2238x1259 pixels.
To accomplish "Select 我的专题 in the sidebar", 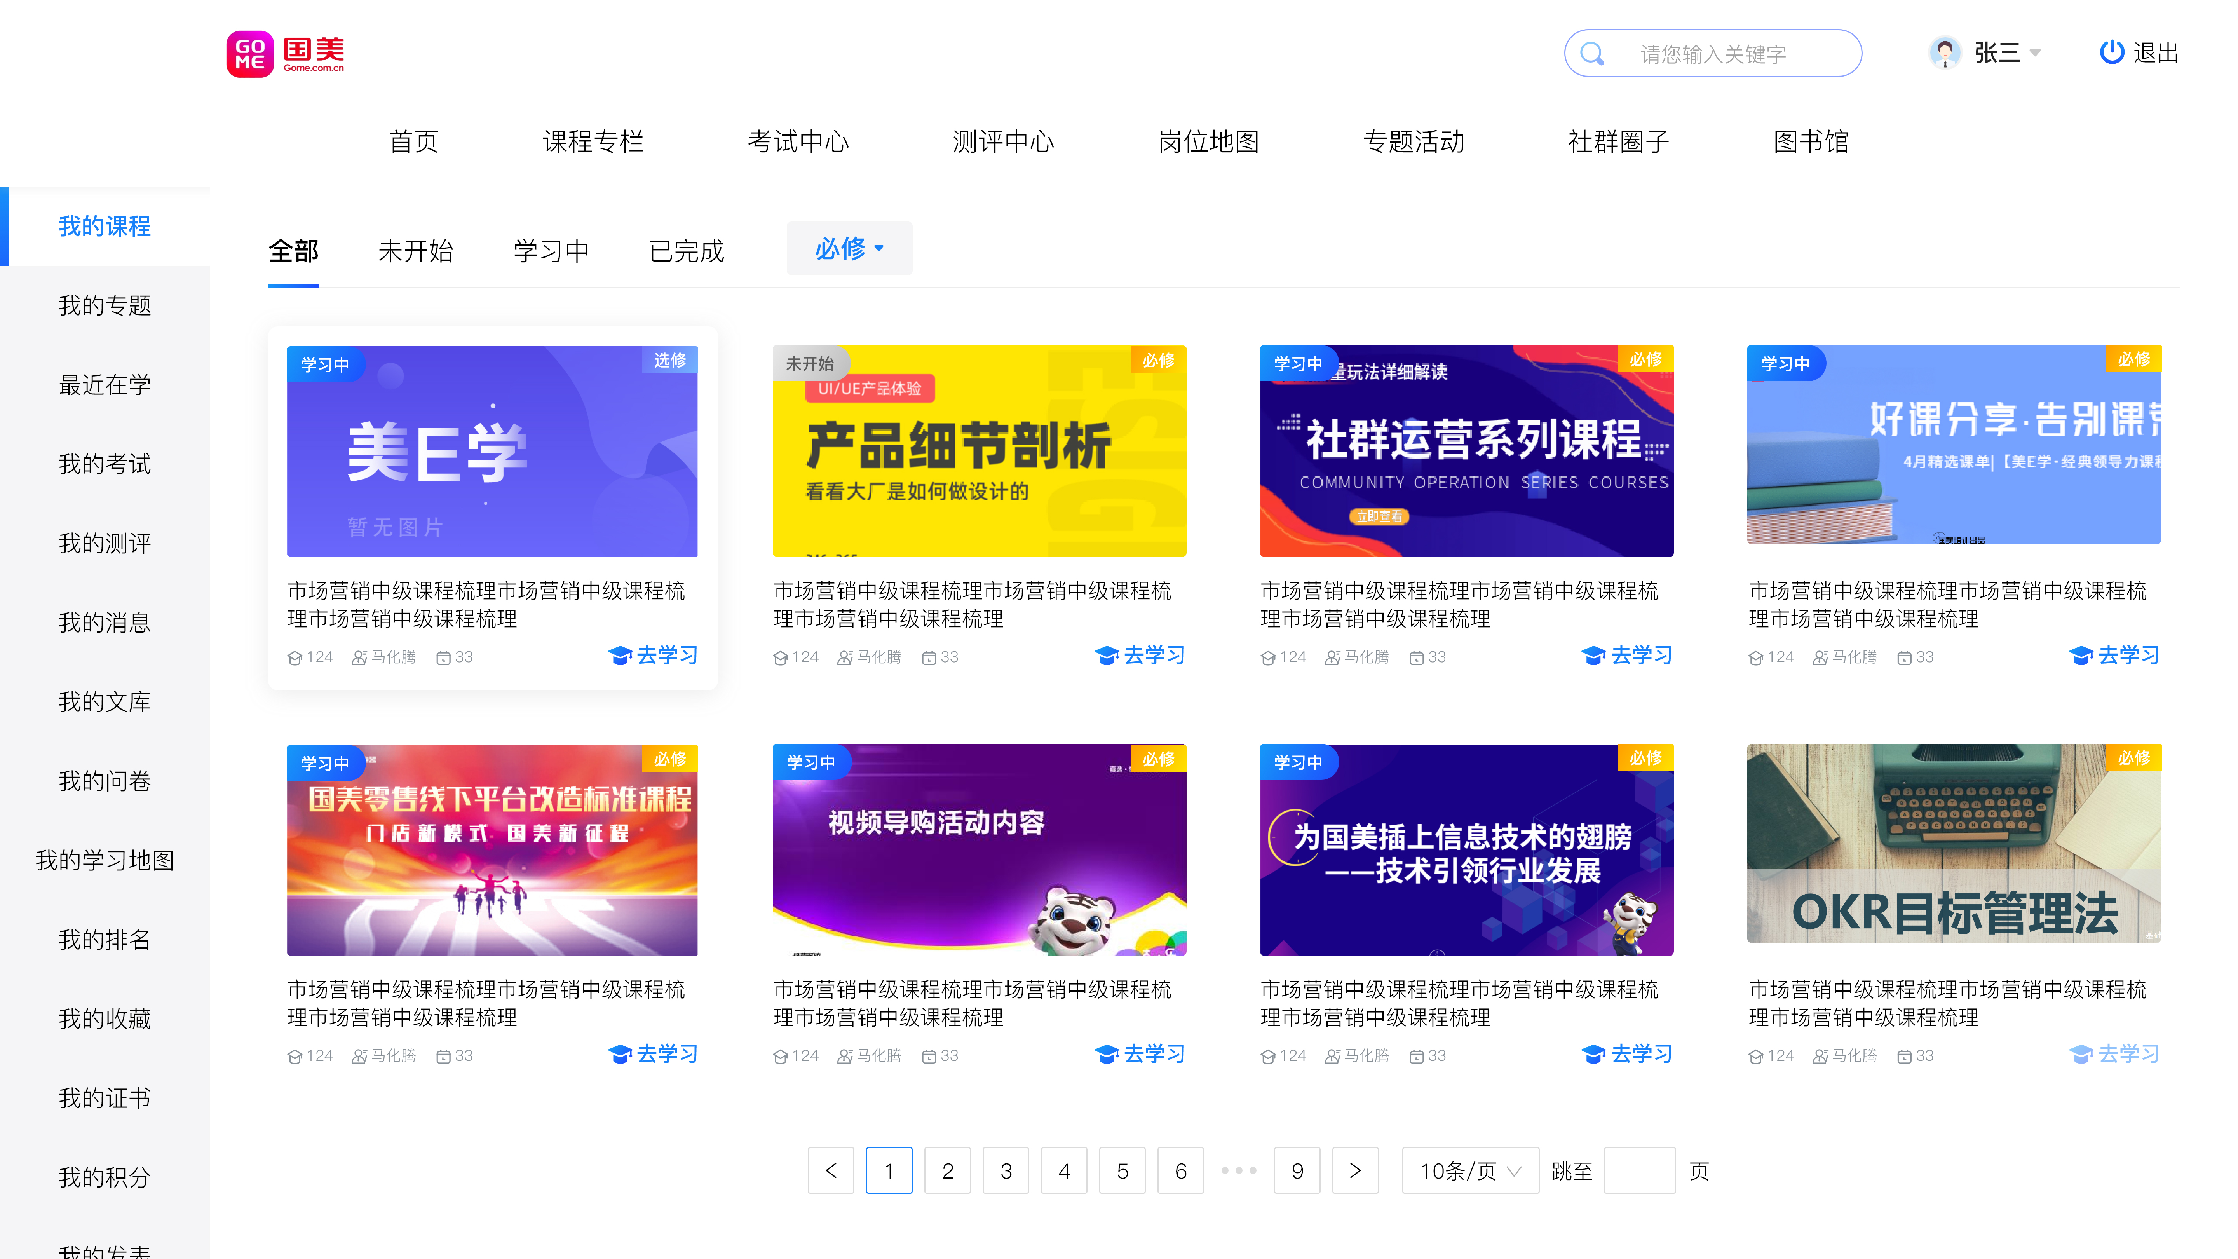I will (105, 305).
